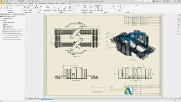
Task: Open the Hole and Thread note tool
Action: pyautogui.click(x=24, y=8)
